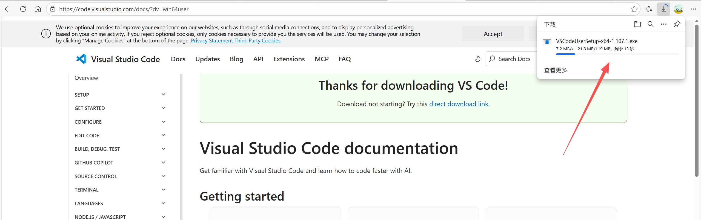Viewport: 701px width, 220px height.
Task: Open the browser Settings and more menu
Action: pos(693,9)
